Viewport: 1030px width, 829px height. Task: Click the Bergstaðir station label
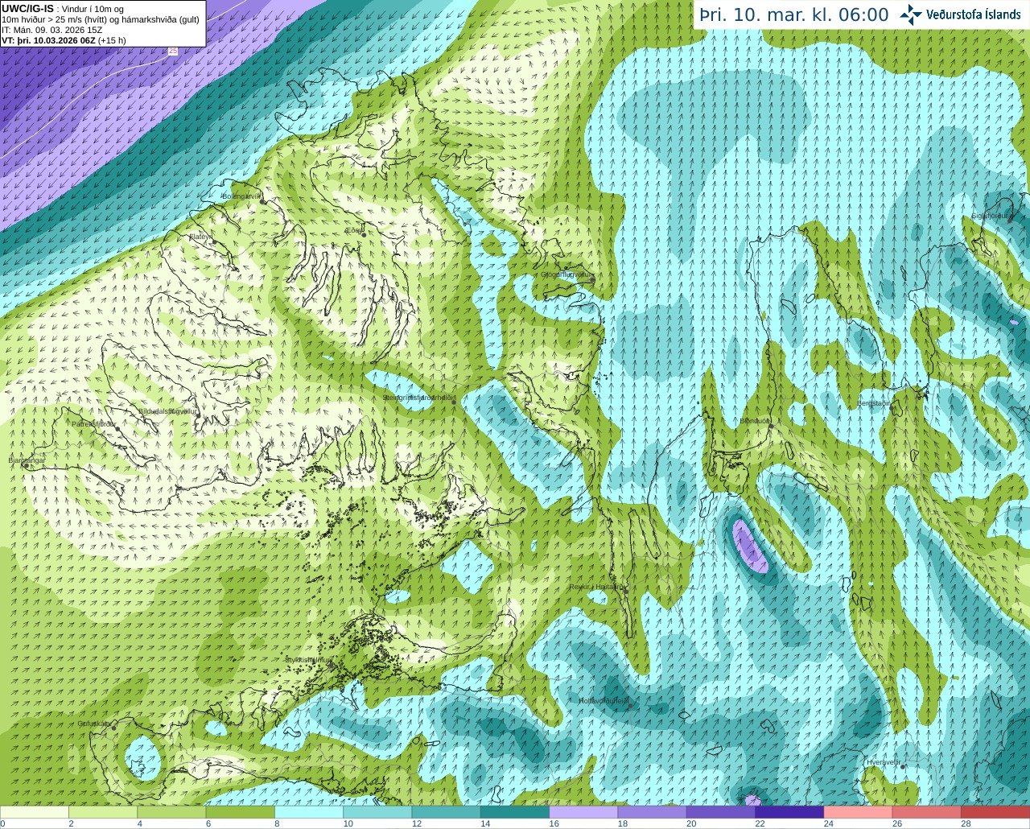(x=874, y=403)
